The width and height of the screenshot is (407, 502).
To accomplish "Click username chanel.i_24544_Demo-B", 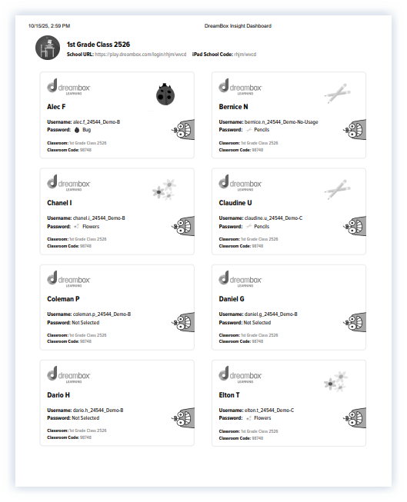I will click(99, 218).
